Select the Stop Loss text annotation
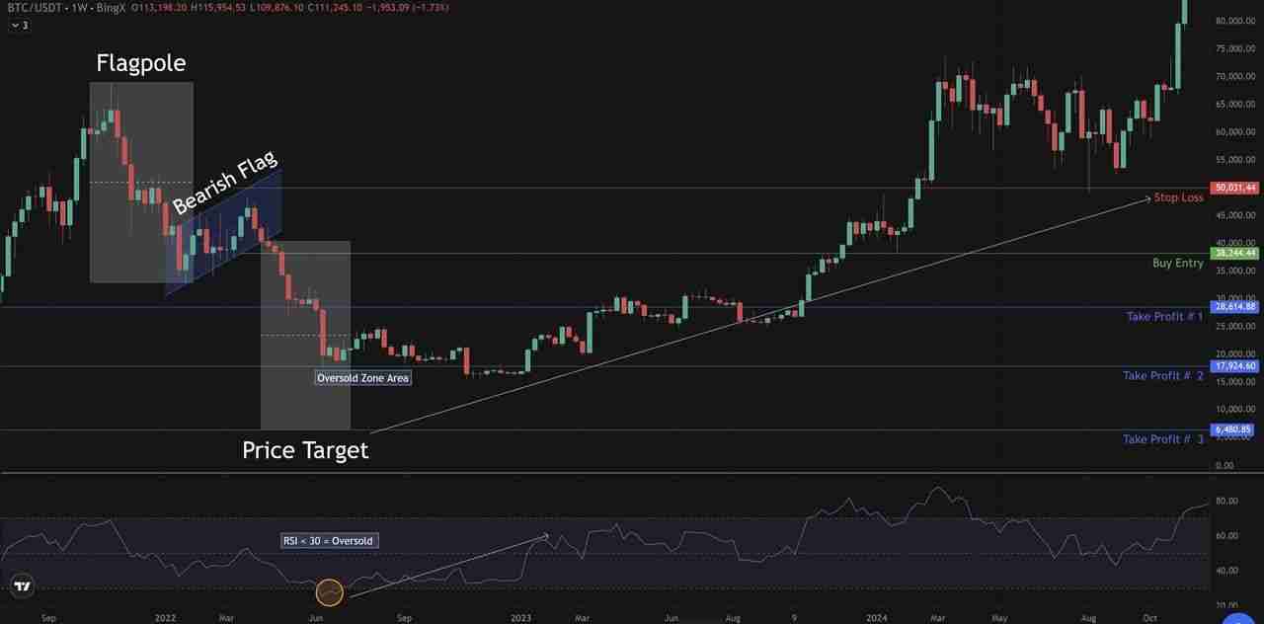 [x=1178, y=197]
